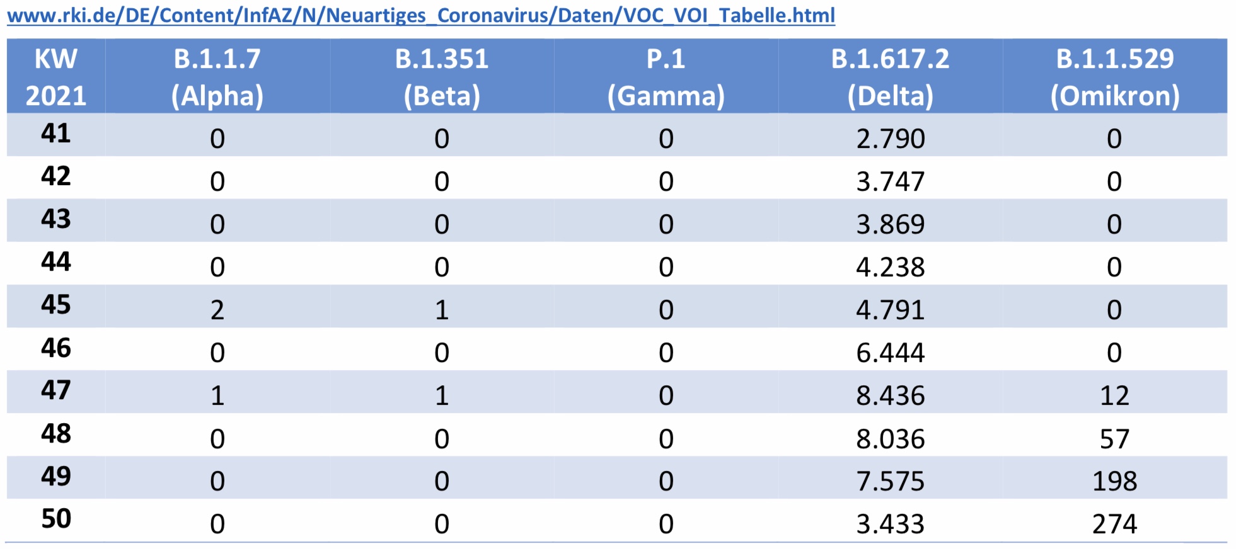1236x549 pixels.
Task: Select Delta value 2.790 in week 41
Action: pos(890,139)
